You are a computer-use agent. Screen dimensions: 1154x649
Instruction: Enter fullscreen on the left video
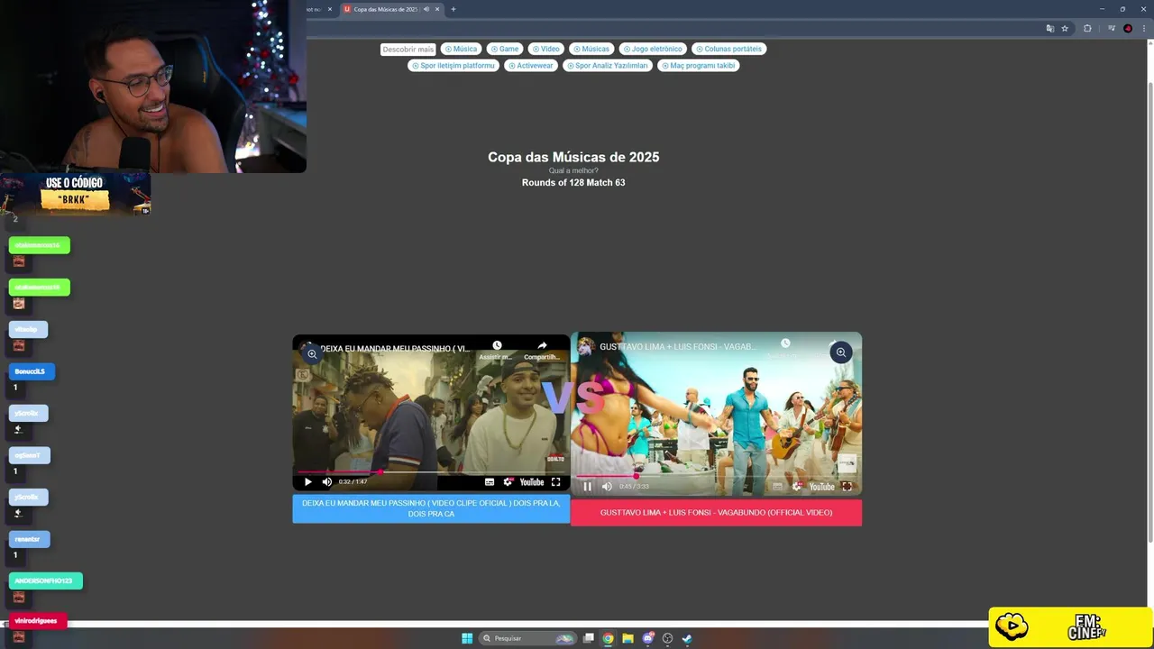click(555, 482)
